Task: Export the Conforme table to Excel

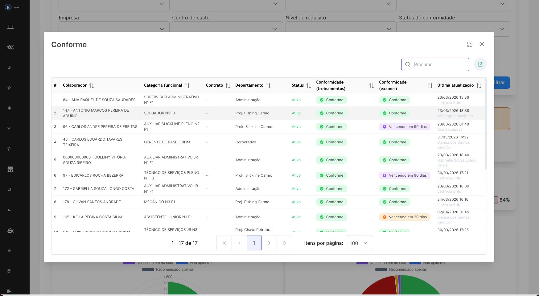Action: click(480, 64)
